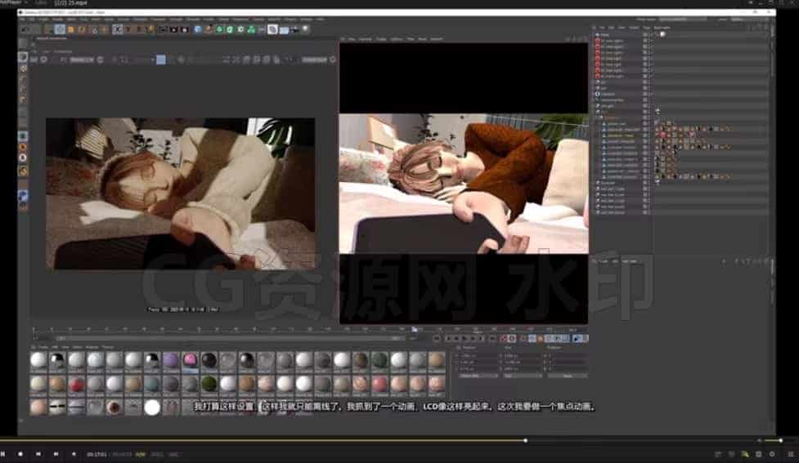Click the orange ring icon in left palette
This screenshot has width=799, height=463.
click(22, 147)
